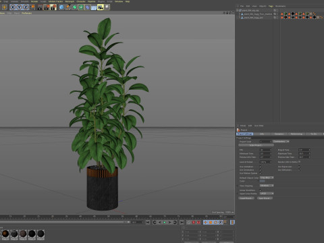Open View Clipping dropdown

point(267,186)
